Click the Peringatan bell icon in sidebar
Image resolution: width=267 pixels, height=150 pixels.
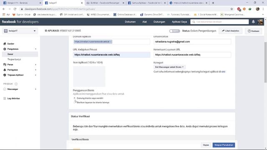pyautogui.click(x=5, y=70)
